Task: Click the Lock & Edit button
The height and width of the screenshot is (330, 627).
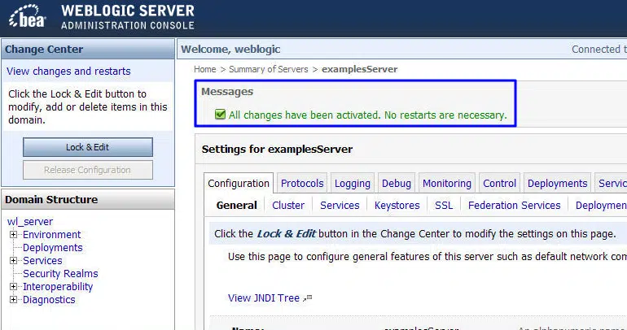Action: [x=88, y=147]
